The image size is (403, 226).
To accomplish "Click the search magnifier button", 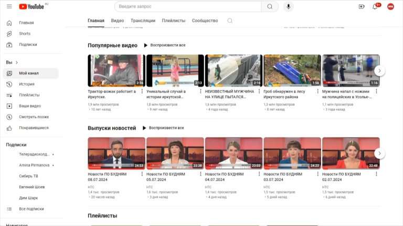I will point(270,6).
